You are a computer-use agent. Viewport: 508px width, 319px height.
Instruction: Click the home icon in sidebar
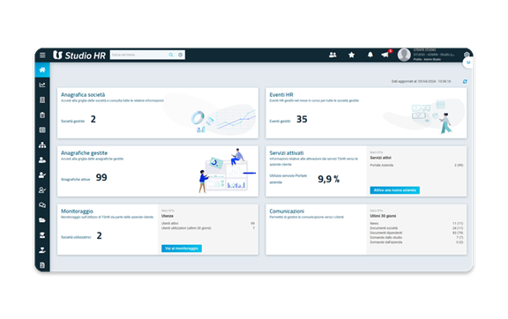[x=42, y=70]
